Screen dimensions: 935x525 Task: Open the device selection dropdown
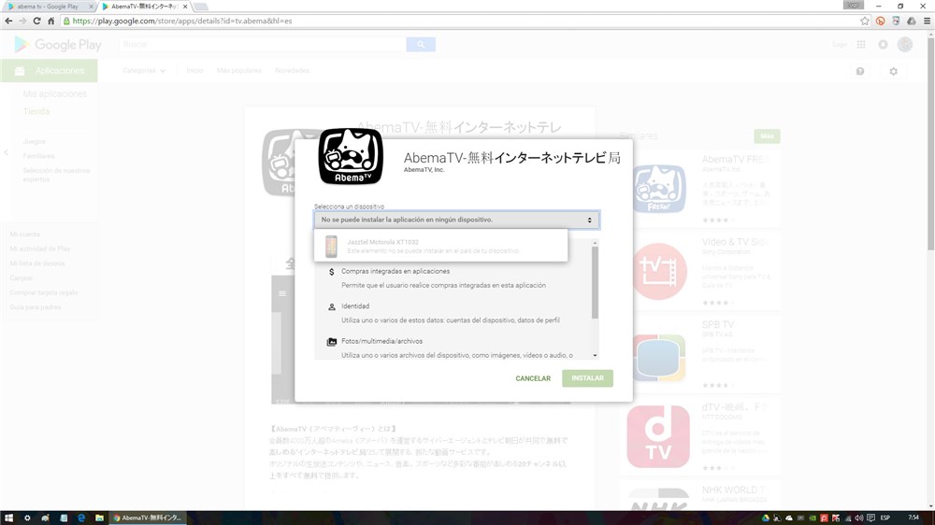(457, 220)
